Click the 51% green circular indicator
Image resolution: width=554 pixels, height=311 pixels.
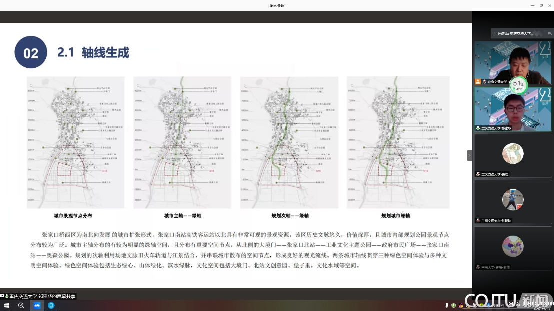point(518,85)
